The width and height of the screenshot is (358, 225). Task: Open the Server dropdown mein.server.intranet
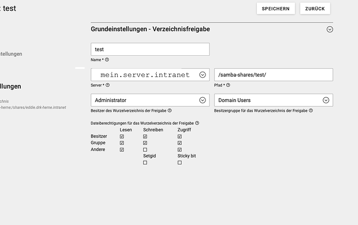202,74
